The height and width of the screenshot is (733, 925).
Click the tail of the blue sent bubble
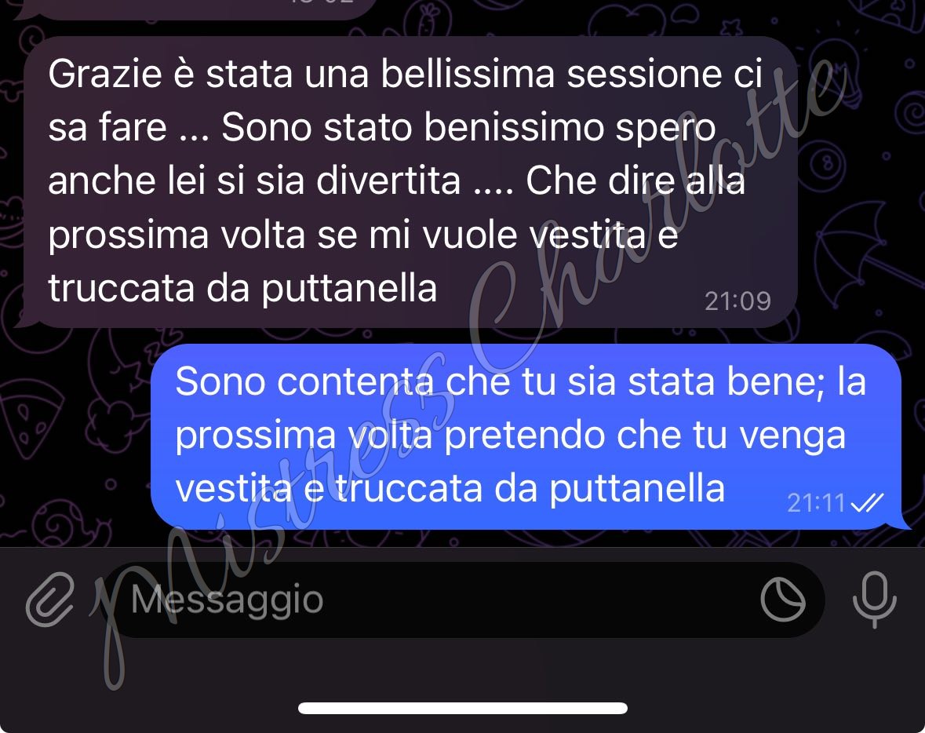(x=904, y=522)
